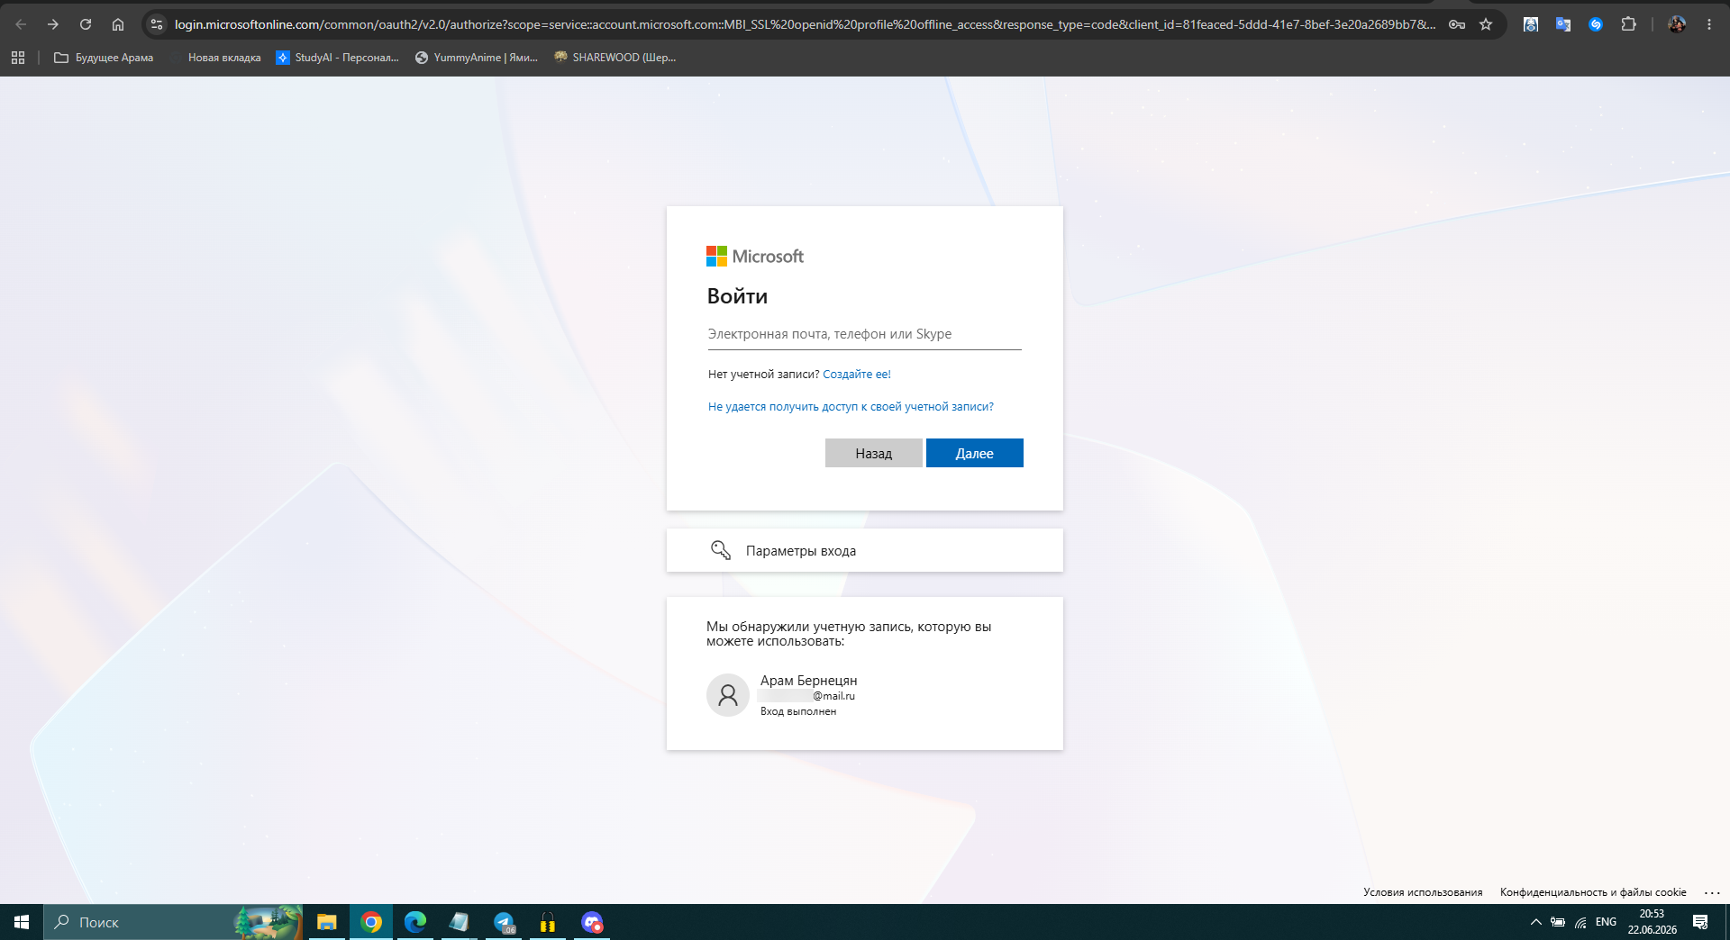
Task: Open the Windows notification center
Action: click(1700, 922)
